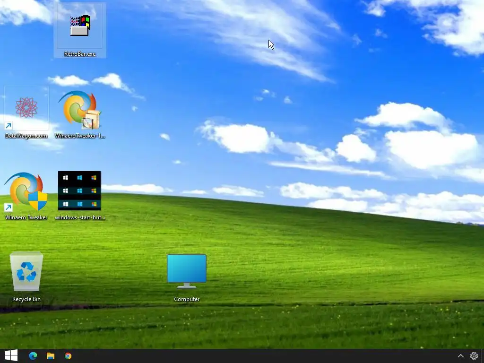Viewport: 484px width, 363px height.
Task: Open the settings gear in the taskbar tray
Action: [474, 356]
